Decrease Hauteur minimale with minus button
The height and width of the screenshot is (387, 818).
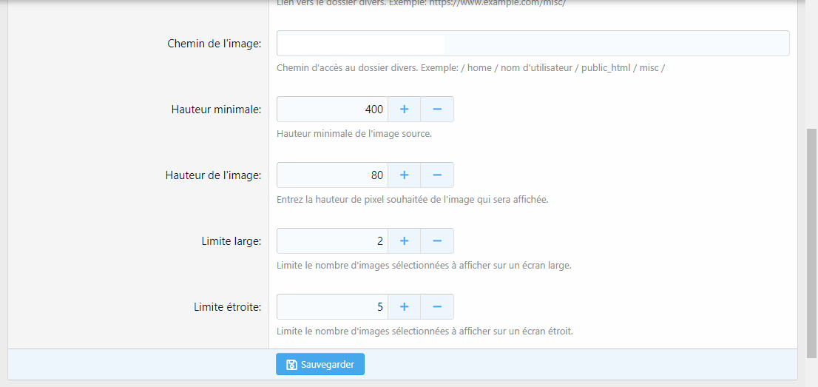(x=437, y=110)
